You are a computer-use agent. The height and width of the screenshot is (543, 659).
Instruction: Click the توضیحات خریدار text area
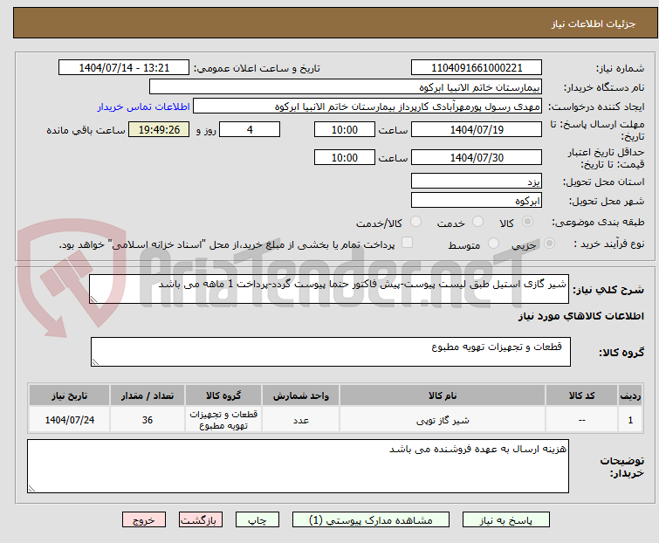pos(297,465)
